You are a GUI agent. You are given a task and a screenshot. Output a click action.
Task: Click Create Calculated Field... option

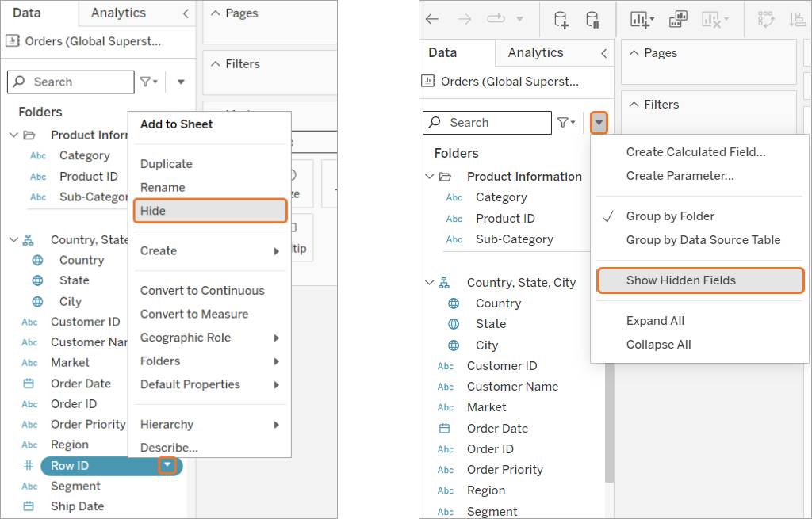click(695, 152)
